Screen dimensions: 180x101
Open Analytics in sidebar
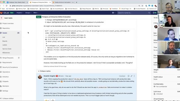pos(6,77)
